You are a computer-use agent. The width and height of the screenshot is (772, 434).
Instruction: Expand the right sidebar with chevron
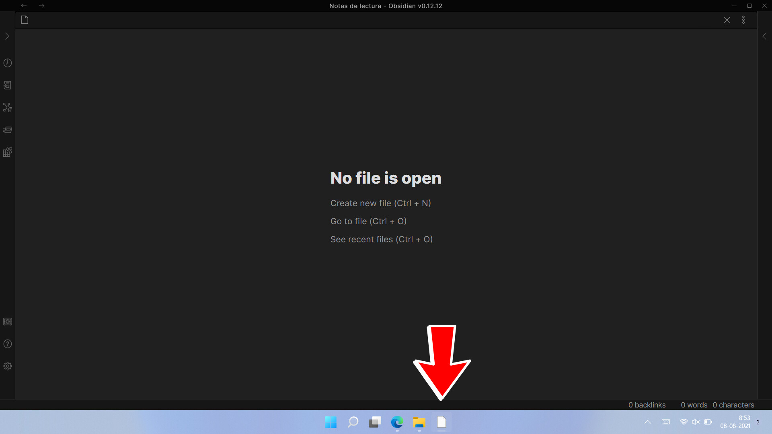[x=764, y=37]
